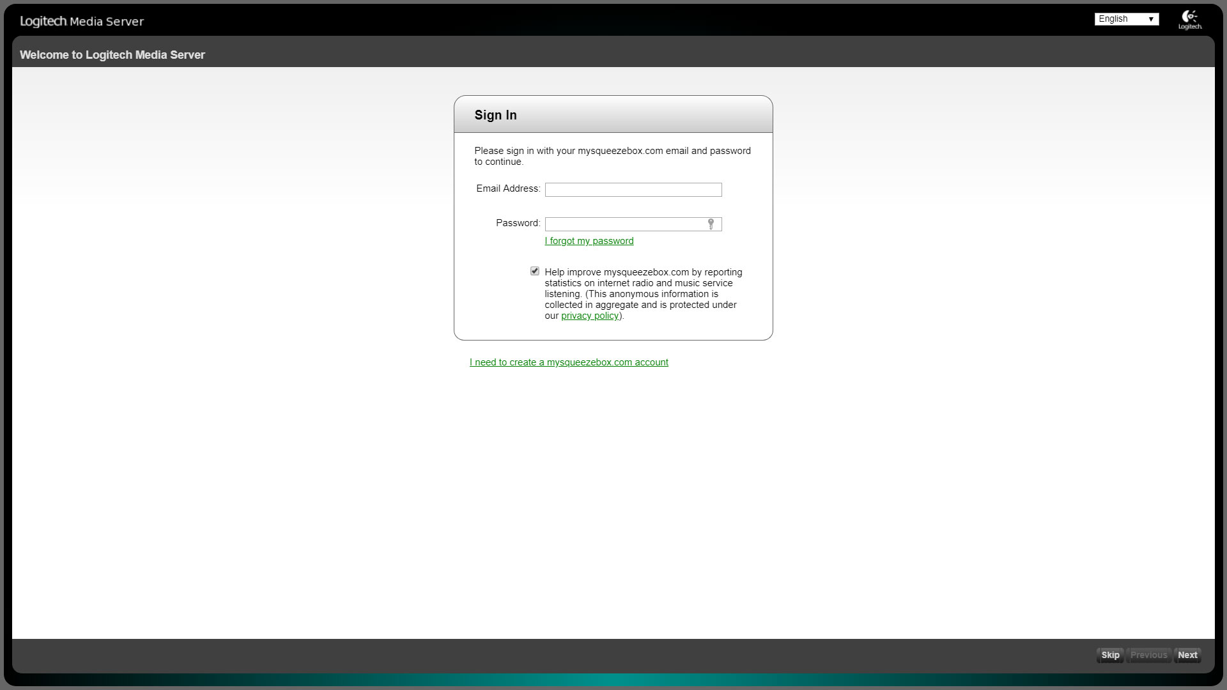This screenshot has width=1227, height=690.
Task: Focus the Email Address input field
Action: click(633, 190)
